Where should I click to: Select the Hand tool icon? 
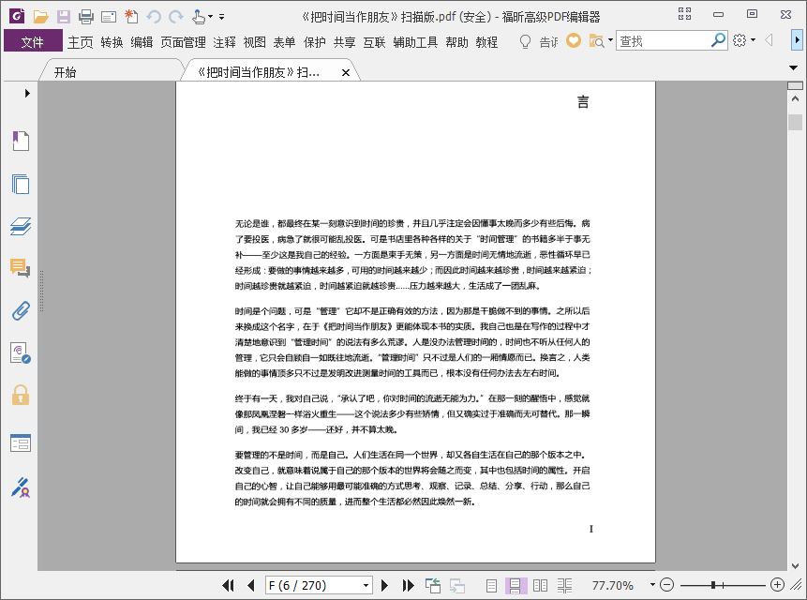click(x=198, y=17)
